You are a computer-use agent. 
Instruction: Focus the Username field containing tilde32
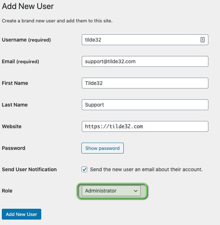(x=145, y=40)
